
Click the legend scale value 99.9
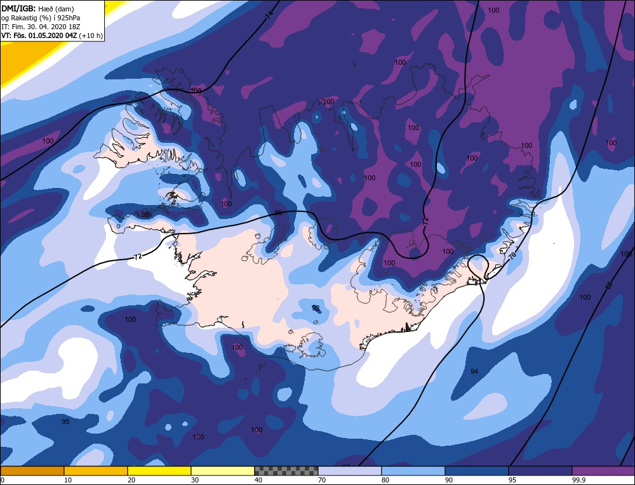577,480
